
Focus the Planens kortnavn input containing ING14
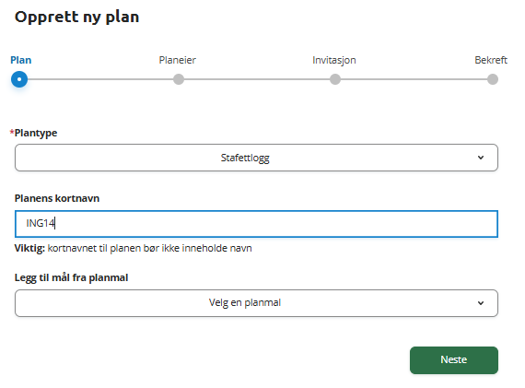(x=256, y=224)
